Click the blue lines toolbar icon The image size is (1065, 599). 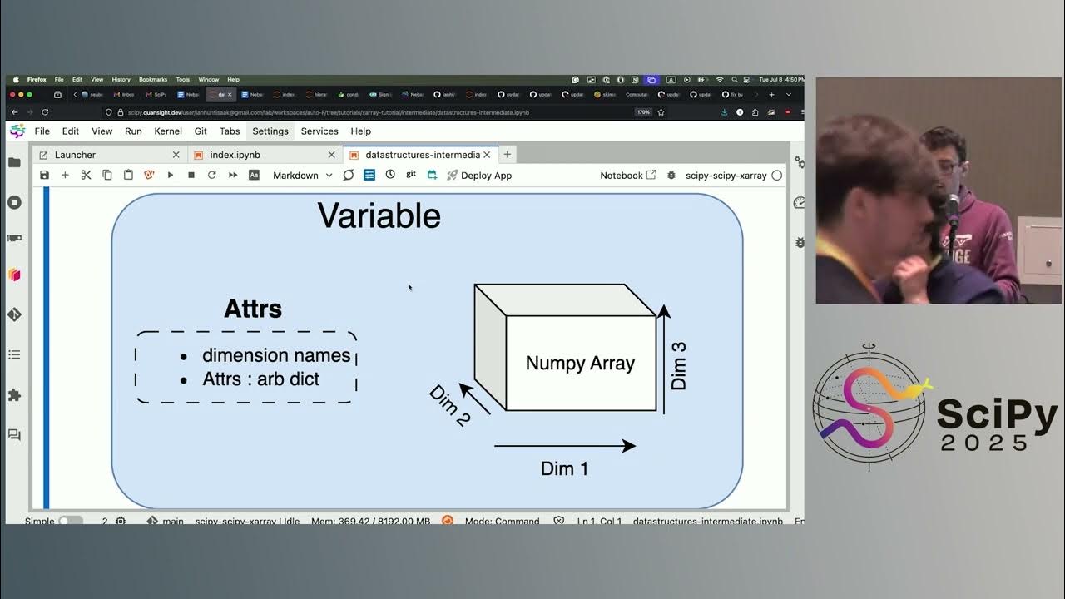369,175
